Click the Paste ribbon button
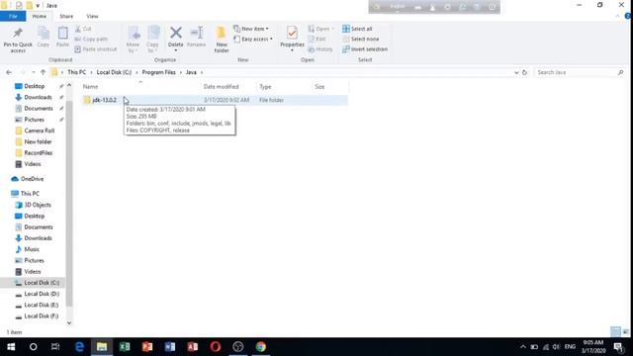Screen dimensions: 633x356 point(62,38)
